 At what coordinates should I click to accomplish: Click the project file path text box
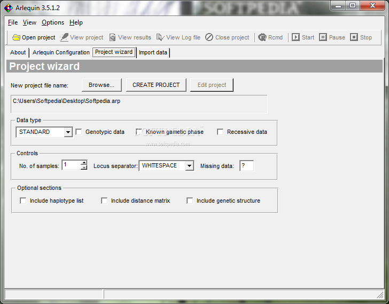click(139, 104)
